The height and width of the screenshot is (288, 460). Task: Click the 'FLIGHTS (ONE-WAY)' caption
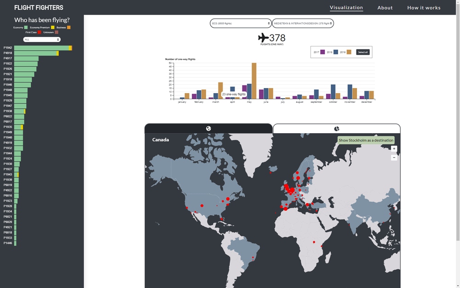pyautogui.click(x=272, y=44)
